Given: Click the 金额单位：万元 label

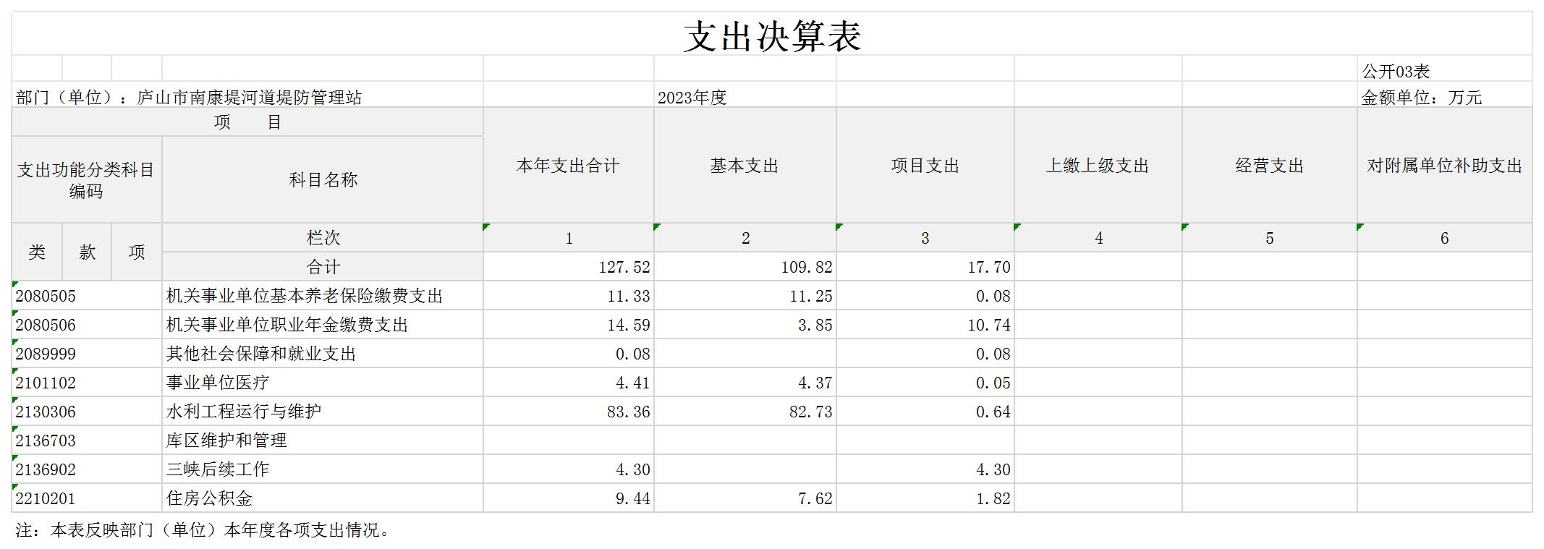Looking at the screenshot, I should (1421, 98).
